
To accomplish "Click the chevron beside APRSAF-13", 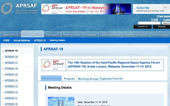I will (x=3, y=87).
